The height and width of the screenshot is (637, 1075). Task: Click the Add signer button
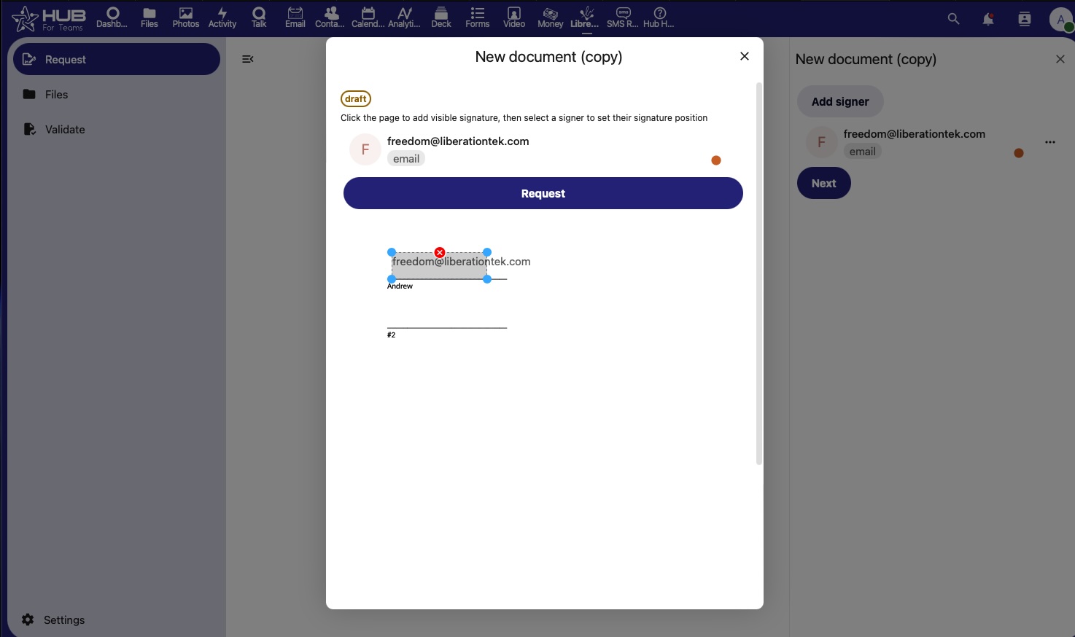[840, 102]
